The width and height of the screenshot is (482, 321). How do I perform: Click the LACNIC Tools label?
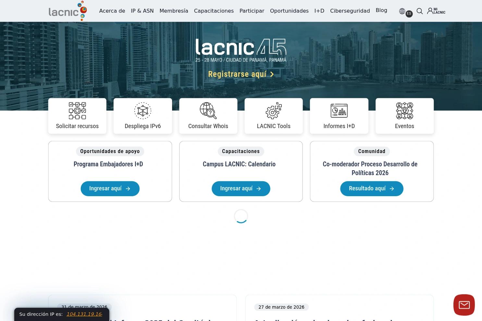point(274,126)
